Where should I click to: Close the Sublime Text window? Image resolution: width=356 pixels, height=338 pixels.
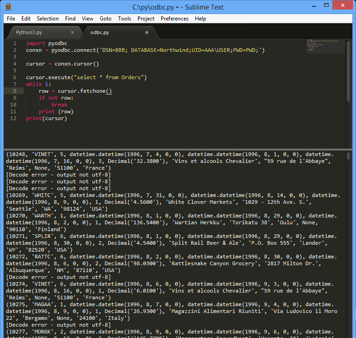[x=343, y=5]
